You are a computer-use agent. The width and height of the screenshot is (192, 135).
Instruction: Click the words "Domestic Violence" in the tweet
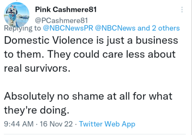(x=49, y=40)
